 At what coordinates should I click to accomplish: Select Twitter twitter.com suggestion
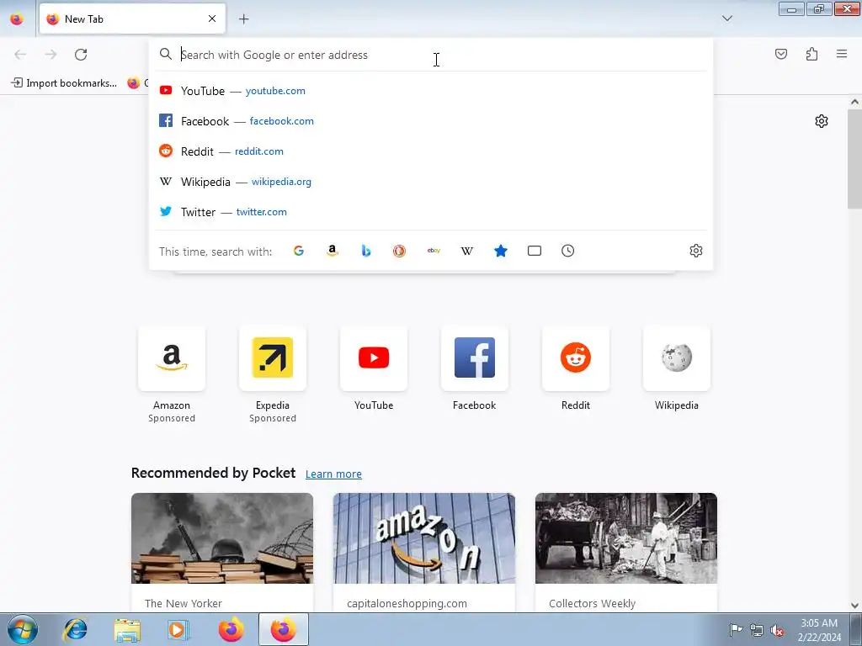431,211
